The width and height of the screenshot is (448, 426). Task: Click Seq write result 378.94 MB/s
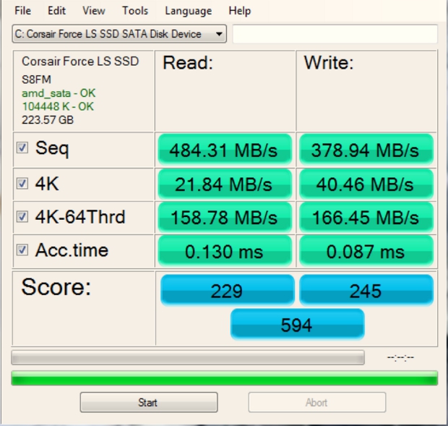(x=366, y=150)
